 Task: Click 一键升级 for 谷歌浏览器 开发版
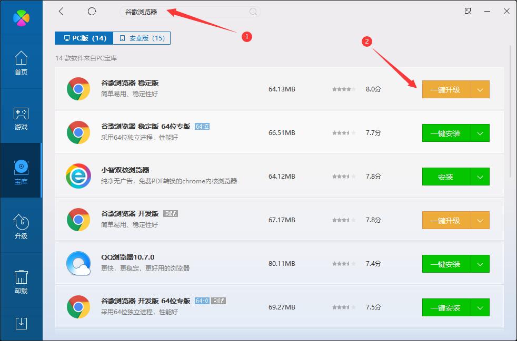[446, 220]
